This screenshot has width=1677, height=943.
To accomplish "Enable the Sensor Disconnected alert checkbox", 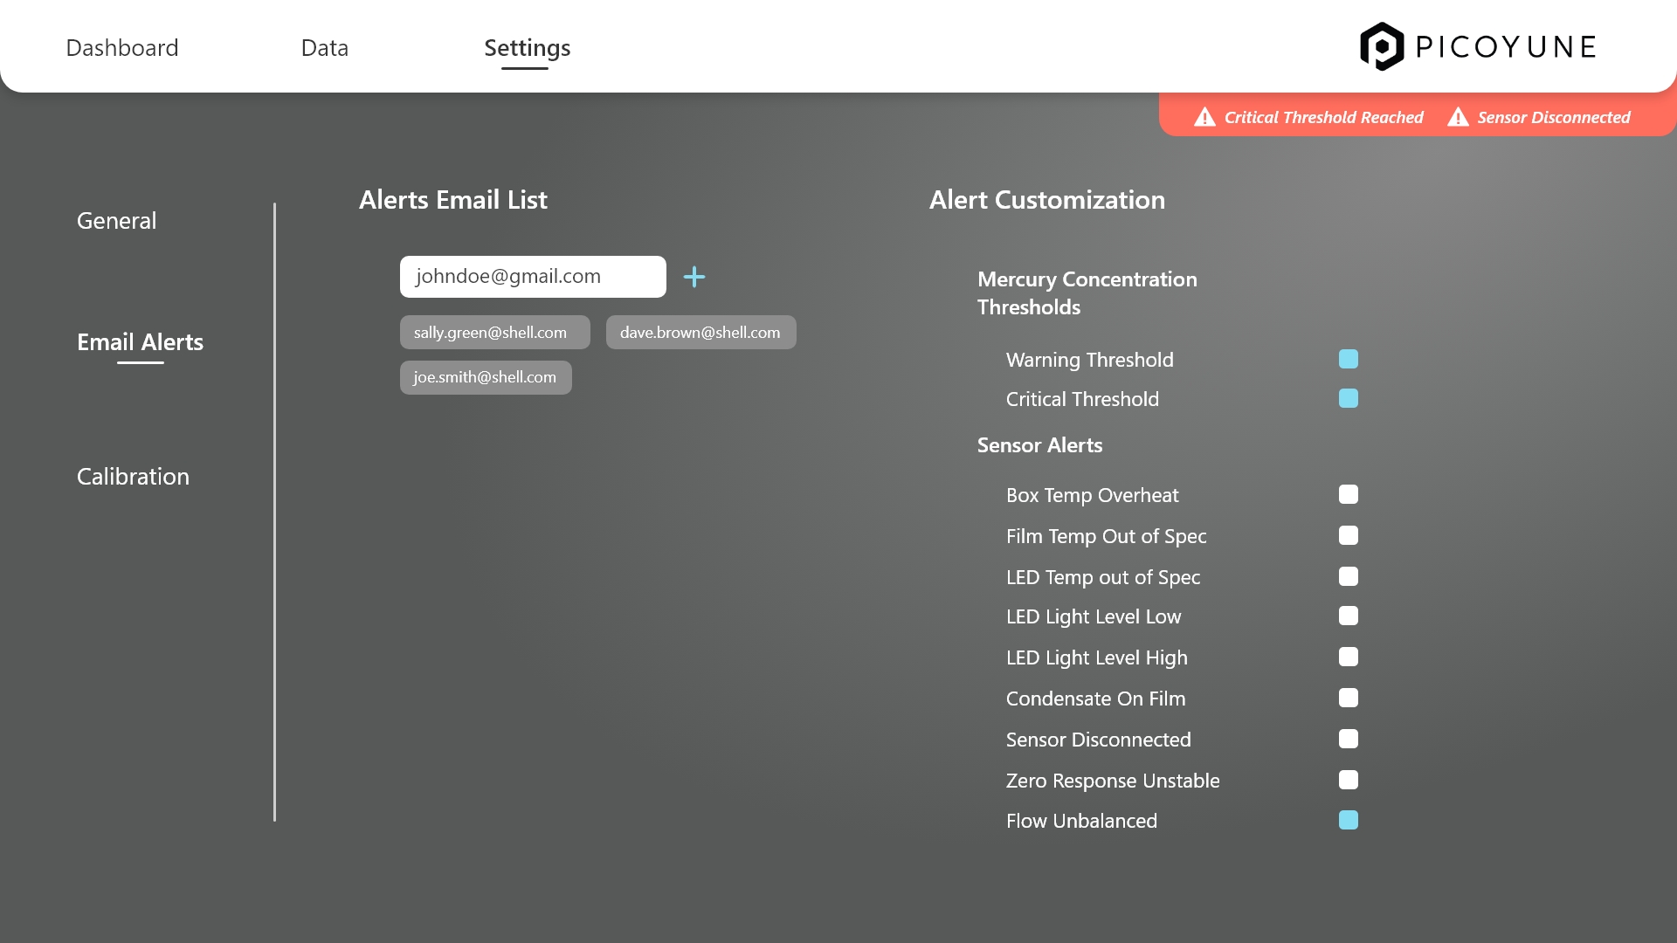I will coord(1348,739).
